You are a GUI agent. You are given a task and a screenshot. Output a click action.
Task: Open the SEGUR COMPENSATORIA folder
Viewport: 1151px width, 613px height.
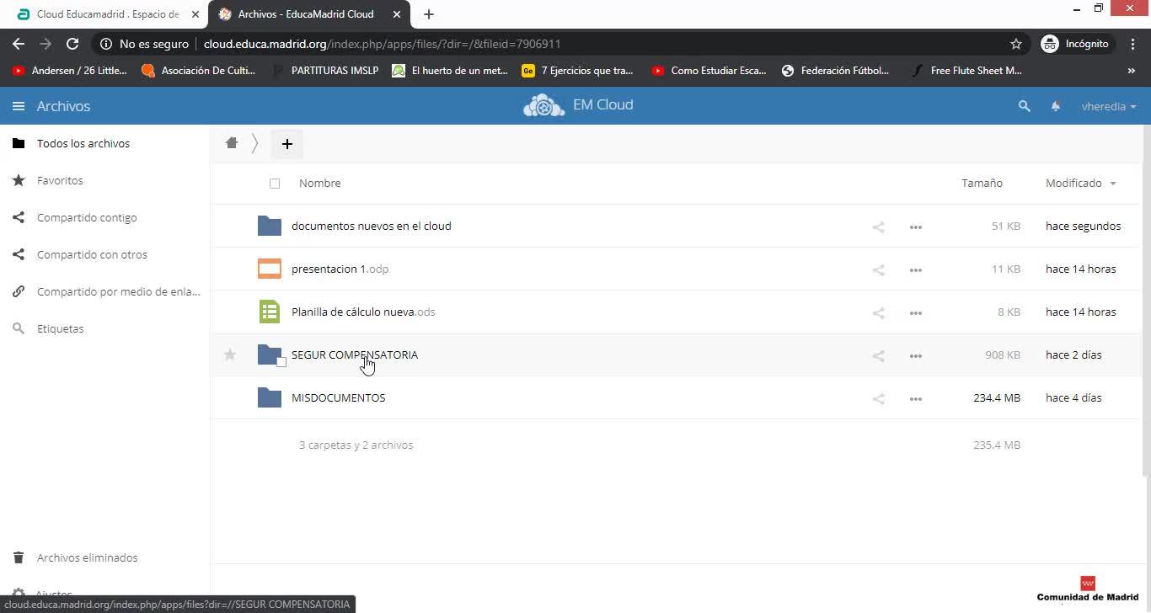point(355,354)
